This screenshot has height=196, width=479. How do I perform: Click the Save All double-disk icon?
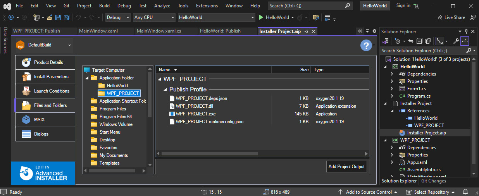click(x=67, y=17)
